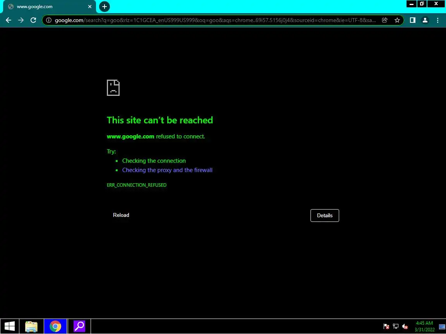446x334 pixels.
Task: View site information icon in address bar
Action: coord(49,20)
